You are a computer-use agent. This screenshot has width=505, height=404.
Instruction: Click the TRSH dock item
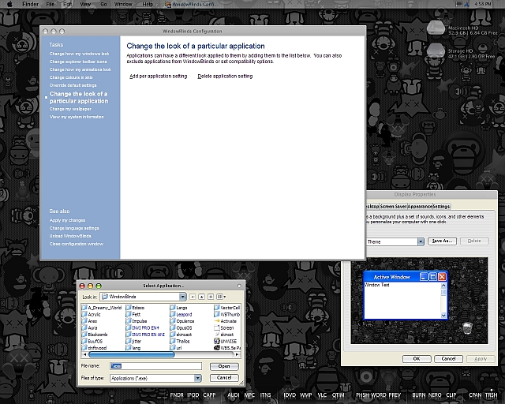click(491, 395)
